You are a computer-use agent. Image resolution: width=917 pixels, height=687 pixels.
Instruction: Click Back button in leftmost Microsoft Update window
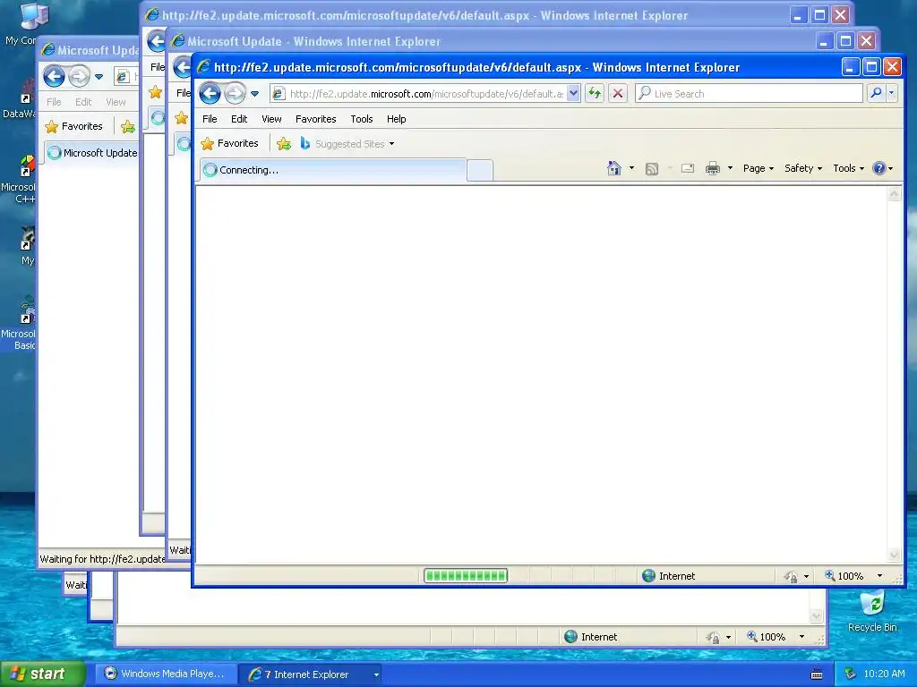pyautogui.click(x=54, y=76)
